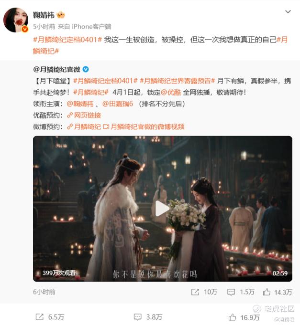Open the @月鳞绮纪官微 account link
The image size is (300, 326).
(x=56, y=69)
